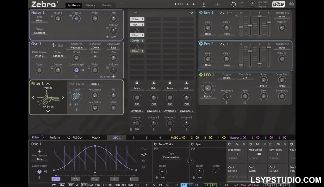324x187 pixels.
Task: Toggle Bipolar mode on LFO 1
Action: 208,96
